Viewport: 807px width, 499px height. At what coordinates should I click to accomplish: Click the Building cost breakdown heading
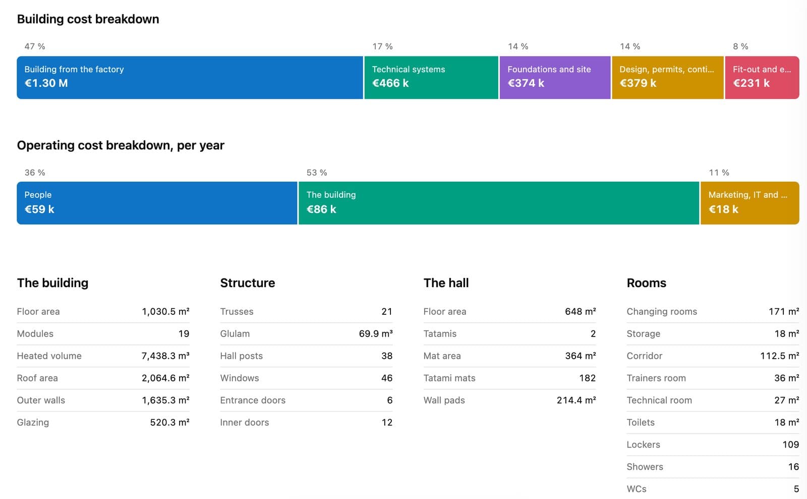point(88,19)
